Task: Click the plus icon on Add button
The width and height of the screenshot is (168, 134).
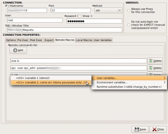Action: coord(15,50)
